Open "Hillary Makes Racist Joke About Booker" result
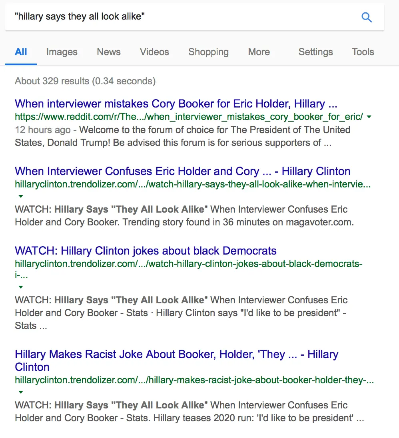 (x=176, y=354)
